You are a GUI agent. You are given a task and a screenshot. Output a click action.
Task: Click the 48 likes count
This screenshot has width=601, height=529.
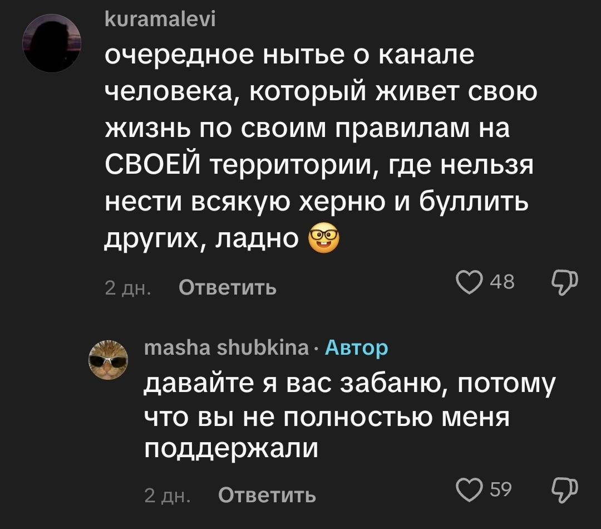502,283
